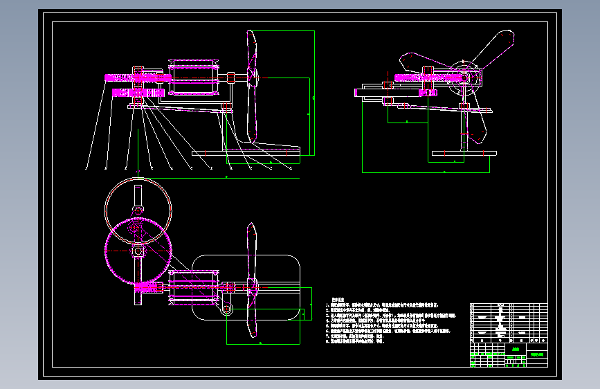Screen dimensions: 600x389
Task: Select the lower magenta gear in the top-left view
Action: click(138, 93)
